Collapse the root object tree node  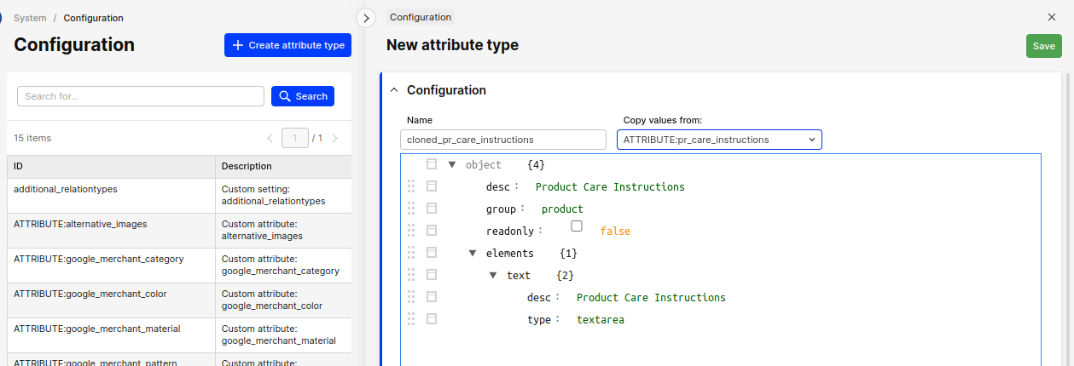[452, 164]
